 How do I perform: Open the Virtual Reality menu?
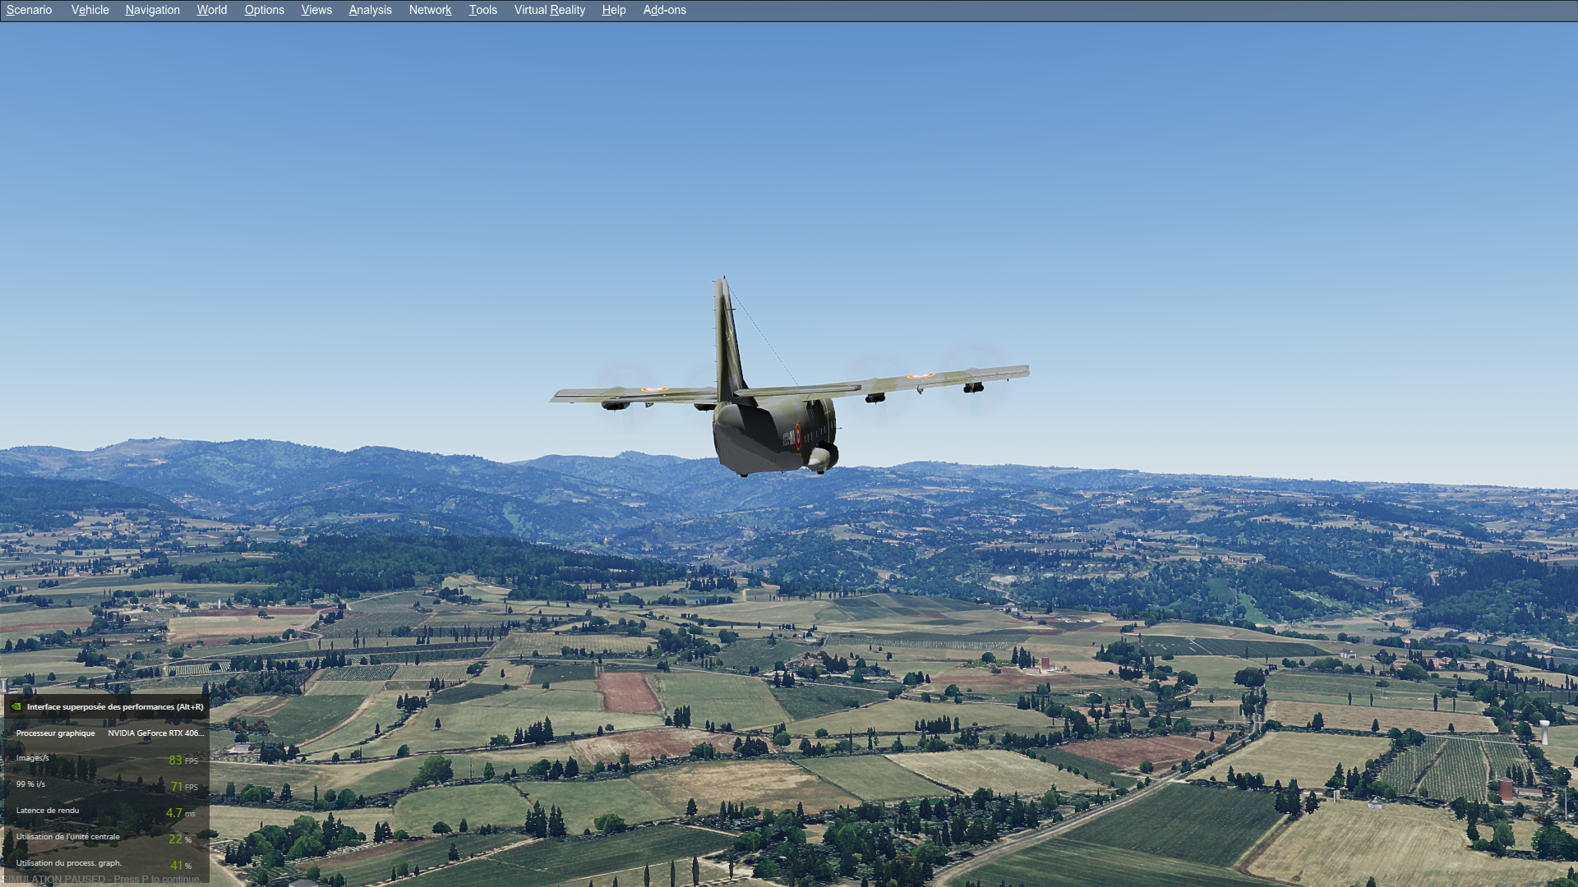[x=549, y=10]
